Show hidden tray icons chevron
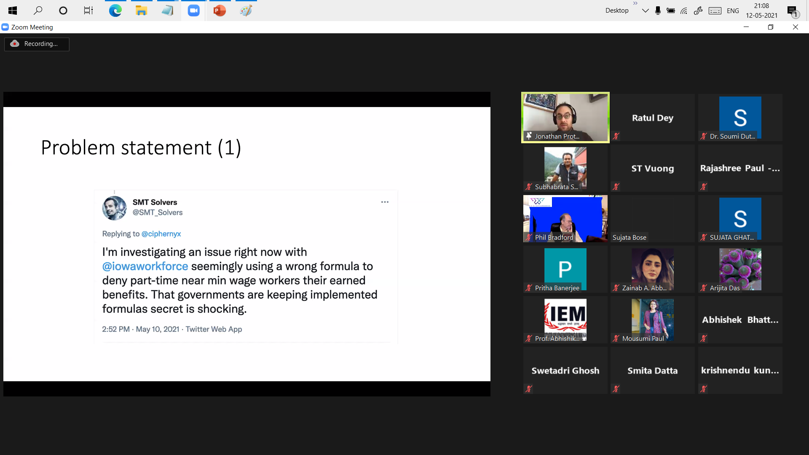The width and height of the screenshot is (809, 455). click(645, 11)
